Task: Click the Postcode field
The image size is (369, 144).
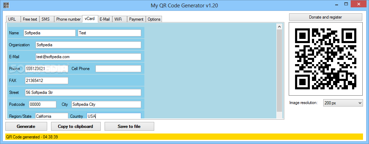Action: pyautogui.click(x=43, y=104)
